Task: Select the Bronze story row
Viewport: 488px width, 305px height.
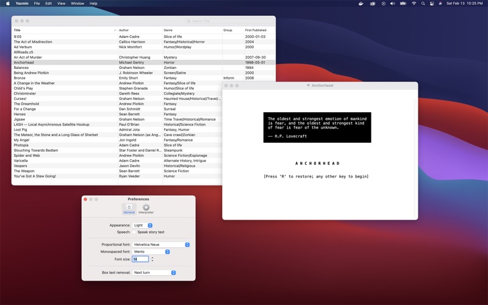Action: pos(143,78)
